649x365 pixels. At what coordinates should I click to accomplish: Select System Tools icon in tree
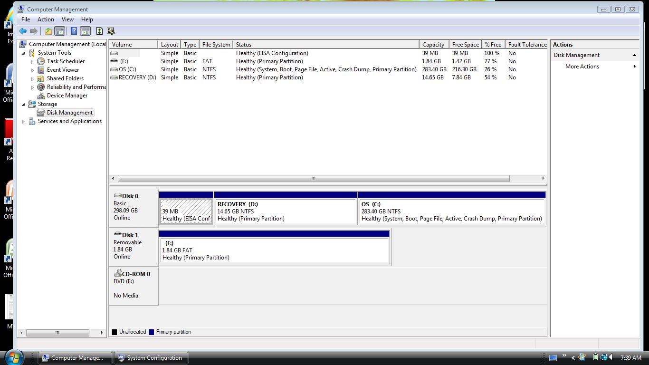pyautogui.click(x=32, y=53)
